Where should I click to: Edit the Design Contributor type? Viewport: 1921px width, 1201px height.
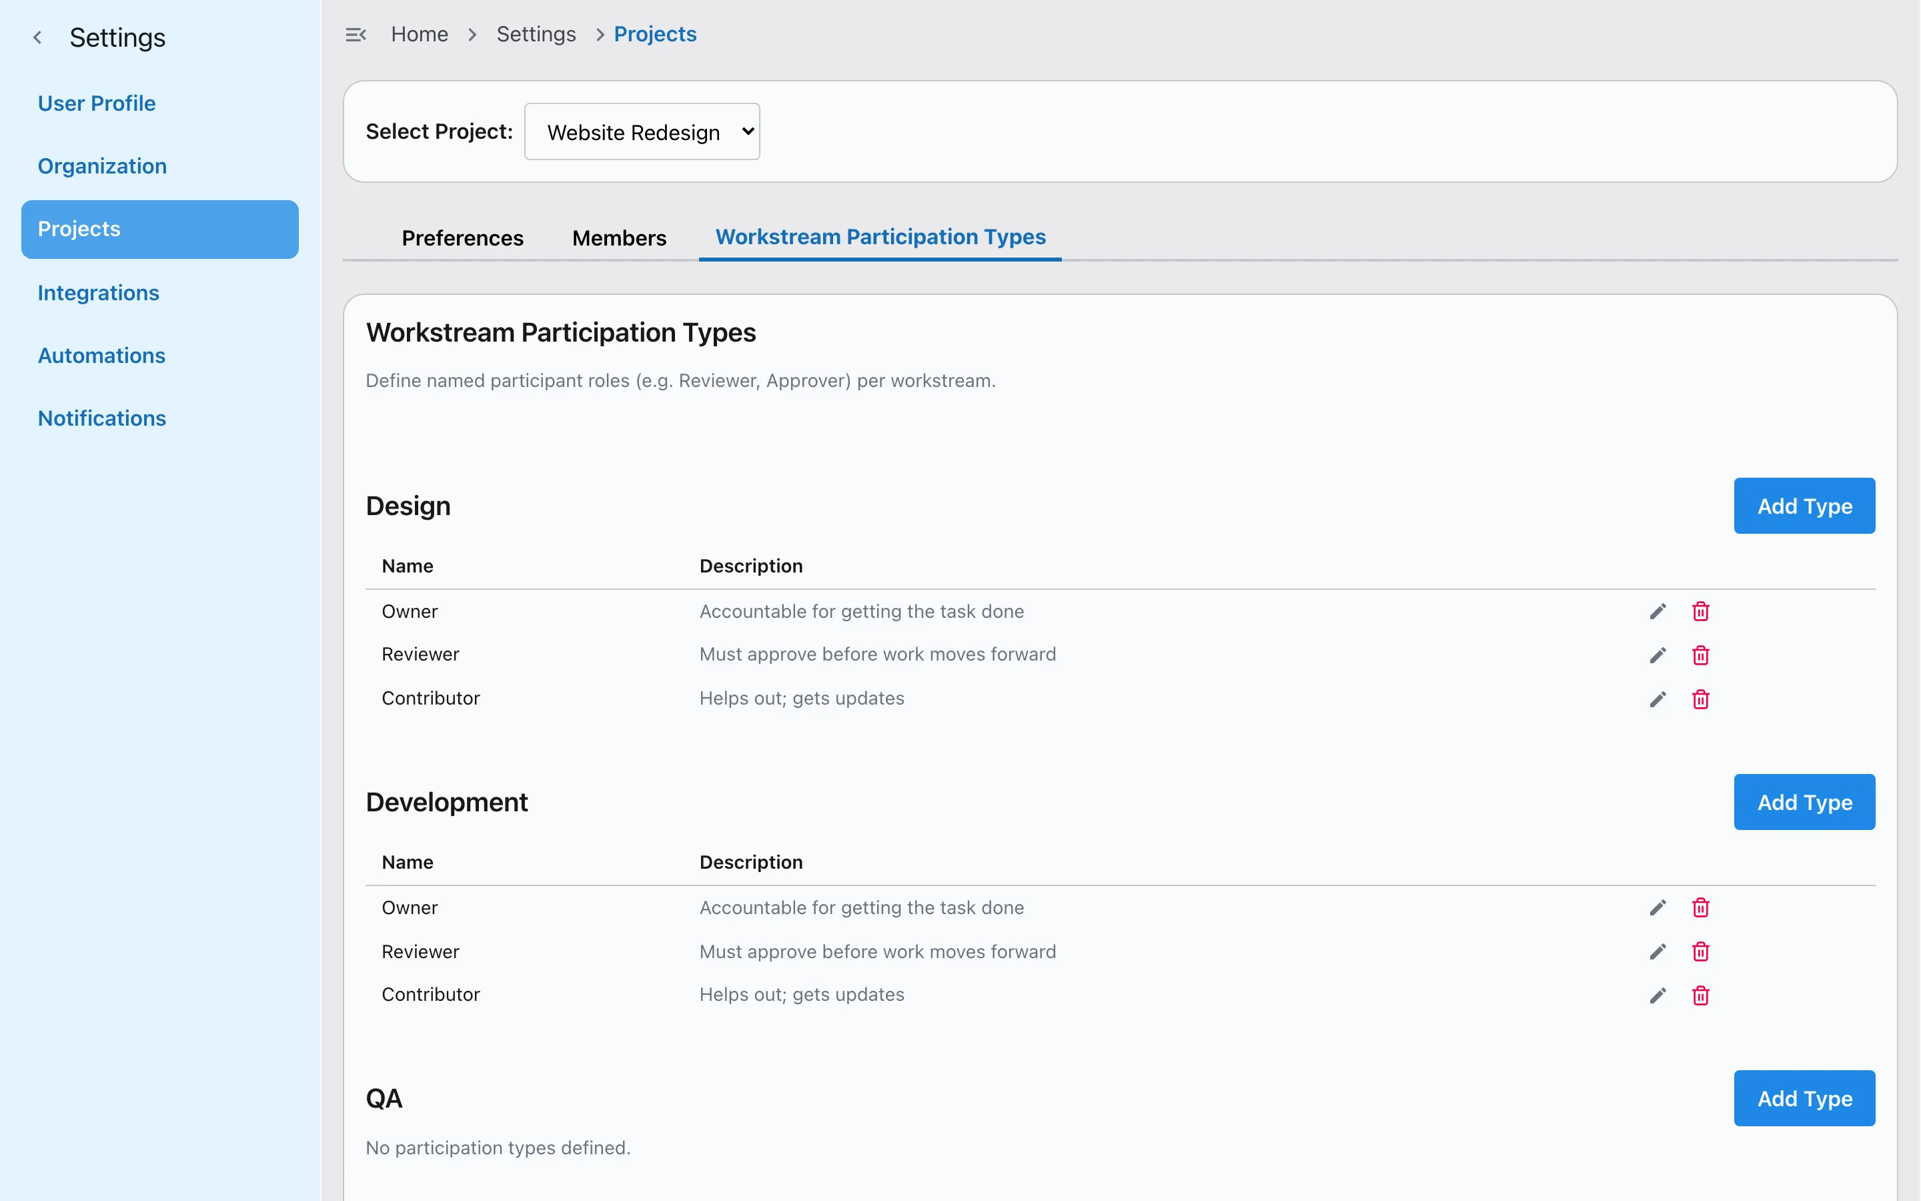pos(1658,699)
